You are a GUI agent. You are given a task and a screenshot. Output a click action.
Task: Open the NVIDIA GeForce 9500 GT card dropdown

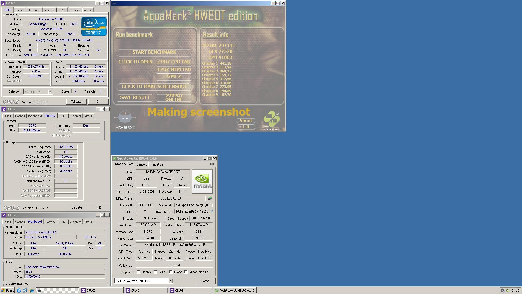(170, 281)
